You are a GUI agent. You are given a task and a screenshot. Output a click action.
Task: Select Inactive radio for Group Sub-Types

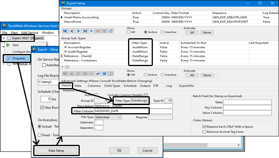click(x=163, y=75)
